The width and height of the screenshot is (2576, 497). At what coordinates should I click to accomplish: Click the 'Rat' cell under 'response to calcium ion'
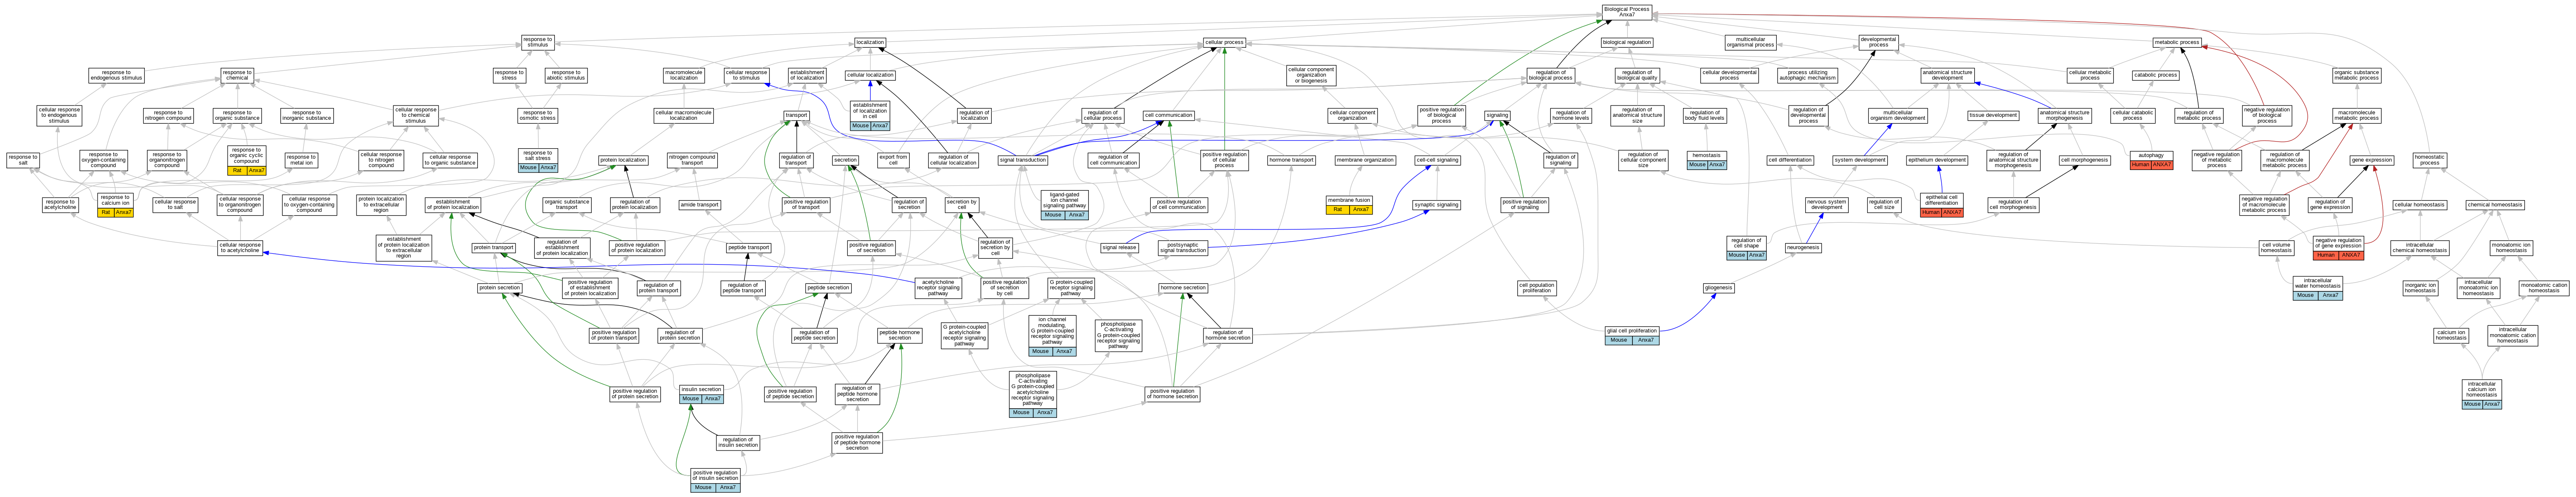(x=105, y=212)
